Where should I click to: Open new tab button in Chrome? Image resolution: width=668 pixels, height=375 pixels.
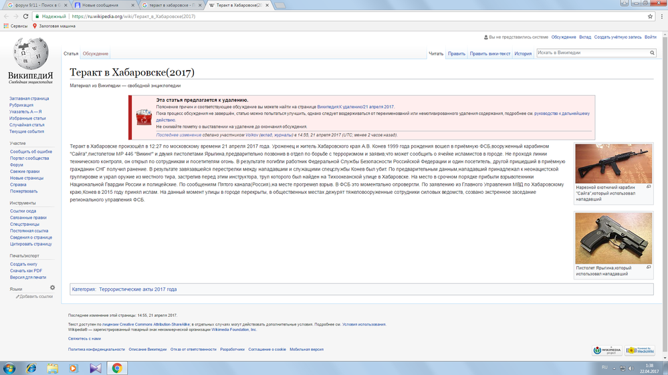click(x=280, y=5)
